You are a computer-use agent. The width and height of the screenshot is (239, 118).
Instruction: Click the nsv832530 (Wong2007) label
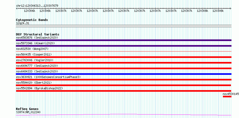coord(32,49)
